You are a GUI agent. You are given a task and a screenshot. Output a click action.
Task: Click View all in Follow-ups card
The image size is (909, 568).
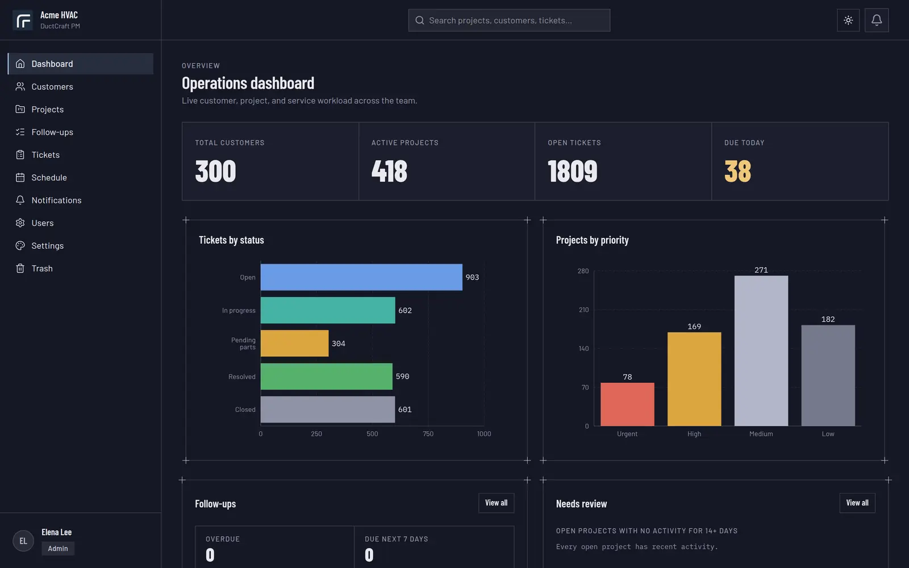pos(496,503)
